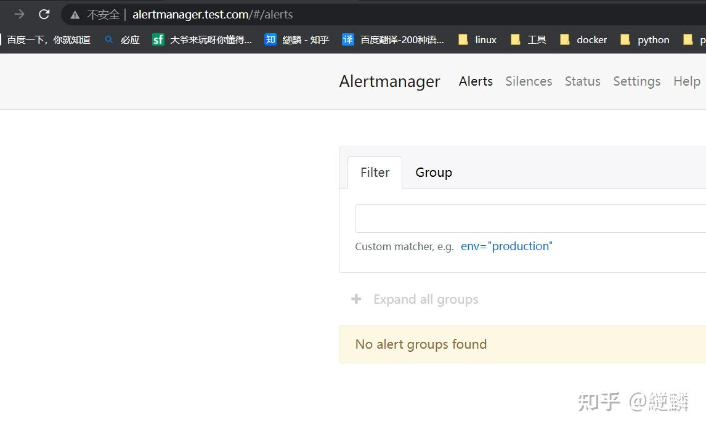Click the browser forward arrow
The width and height of the screenshot is (706, 430).
(x=19, y=14)
